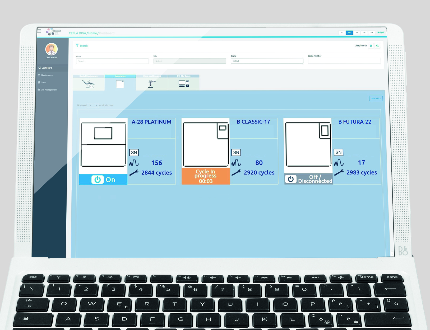The width and height of the screenshot is (430, 330).
Task: Open Site Management in the sidebar
Action: coord(49,90)
